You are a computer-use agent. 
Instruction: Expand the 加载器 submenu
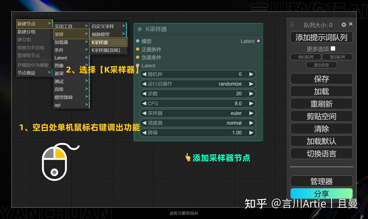coord(71,42)
